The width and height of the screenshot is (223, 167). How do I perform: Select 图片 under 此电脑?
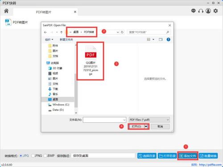tap(53, 78)
